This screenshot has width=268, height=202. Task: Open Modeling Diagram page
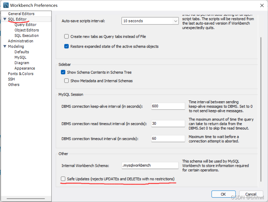[x=22, y=63]
